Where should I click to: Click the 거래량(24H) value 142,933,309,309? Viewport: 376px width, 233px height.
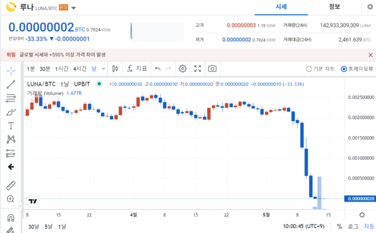[339, 26]
